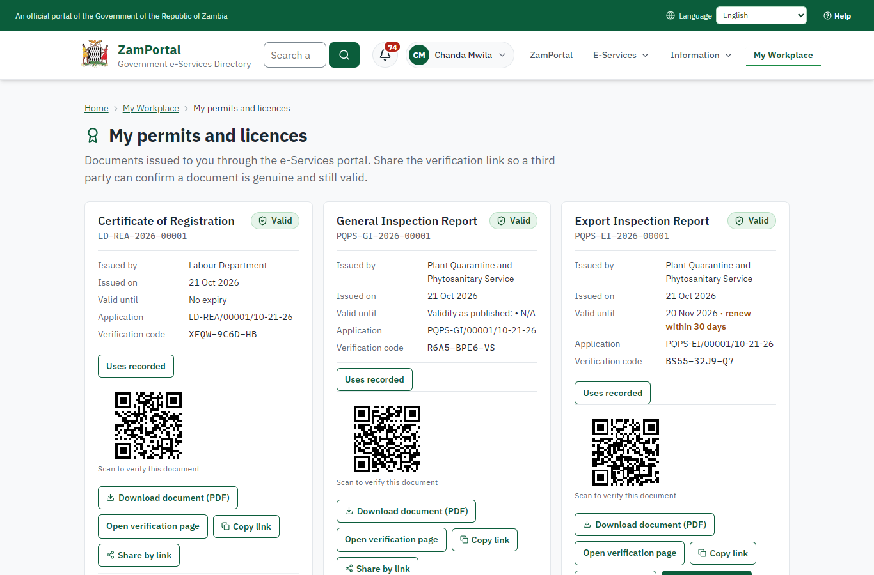Open notifications bell with 74 badge
874x575 pixels.
click(x=385, y=55)
